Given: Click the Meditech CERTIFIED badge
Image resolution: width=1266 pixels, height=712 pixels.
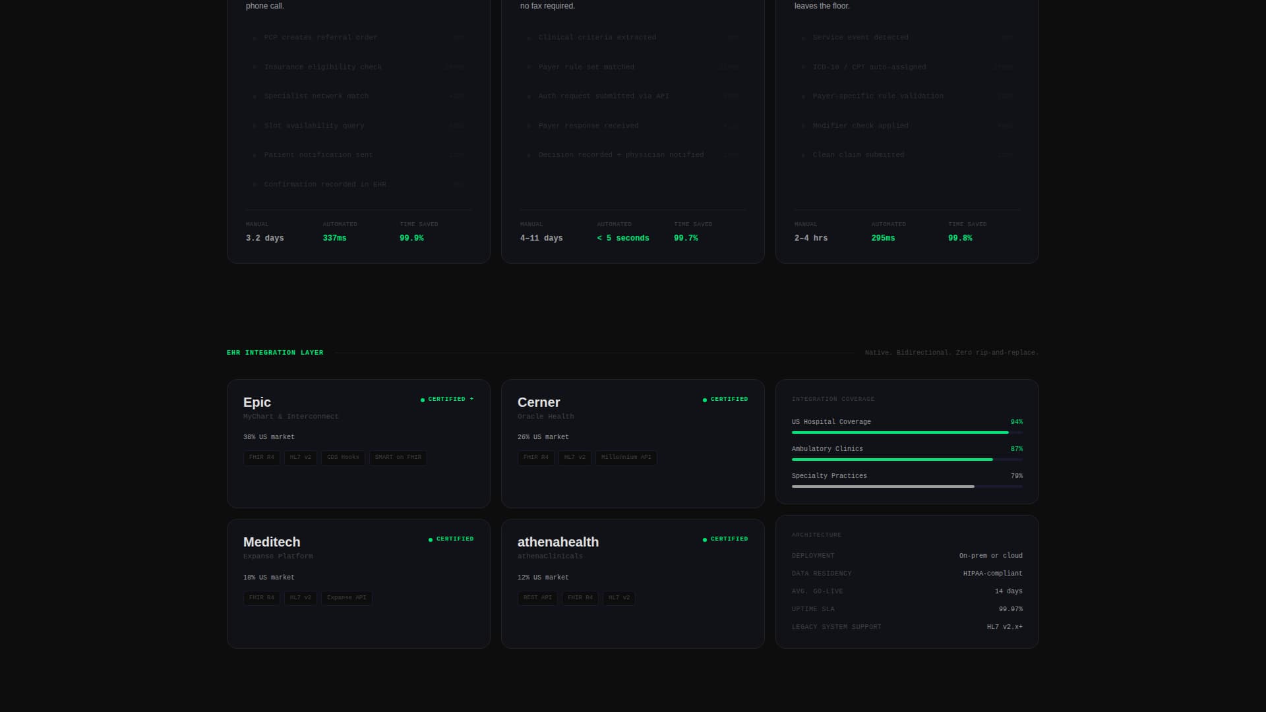Looking at the screenshot, I should coord(451,539).
